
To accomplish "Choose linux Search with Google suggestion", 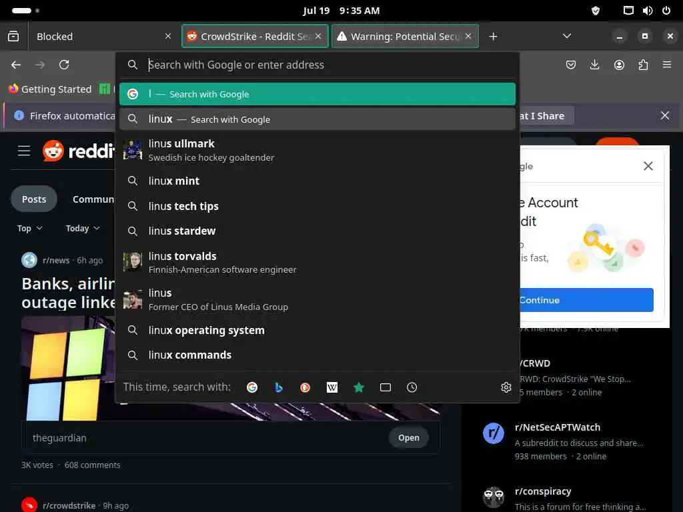I will point(317,119).
